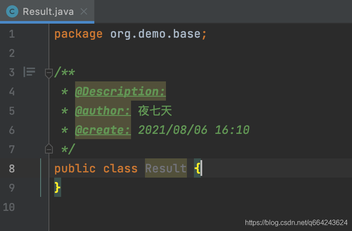352x231 pixels.
Task: Close the Result.java tab
Action: pos(84,11)
